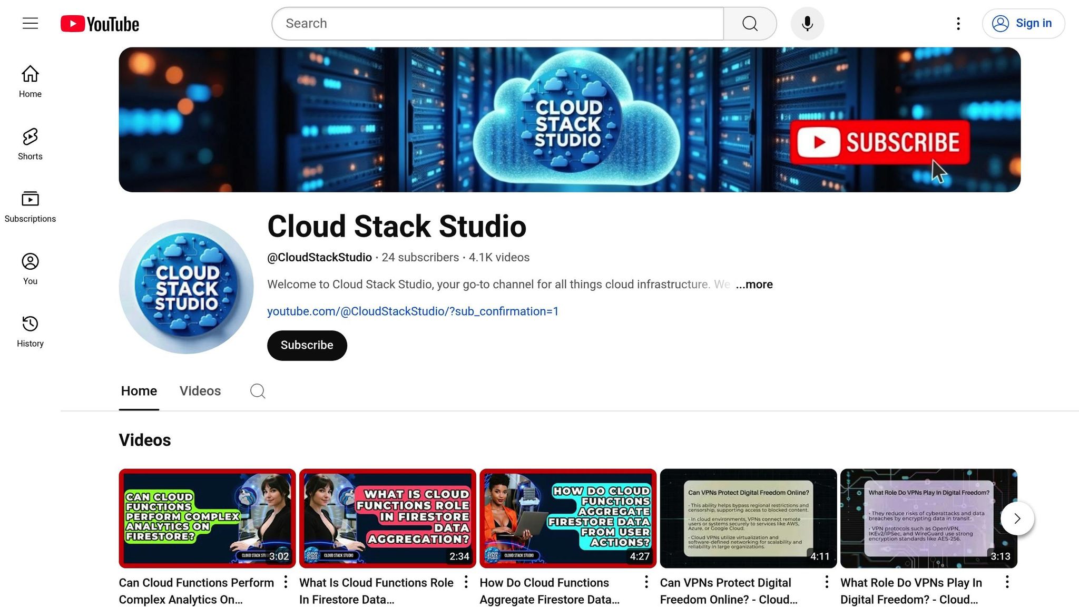Switch to the Videos tab
Screen dimensions: 1079x607
pos(200,391)
